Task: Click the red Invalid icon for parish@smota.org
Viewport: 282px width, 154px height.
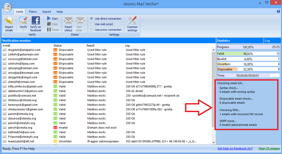Action: click(55, 127)
